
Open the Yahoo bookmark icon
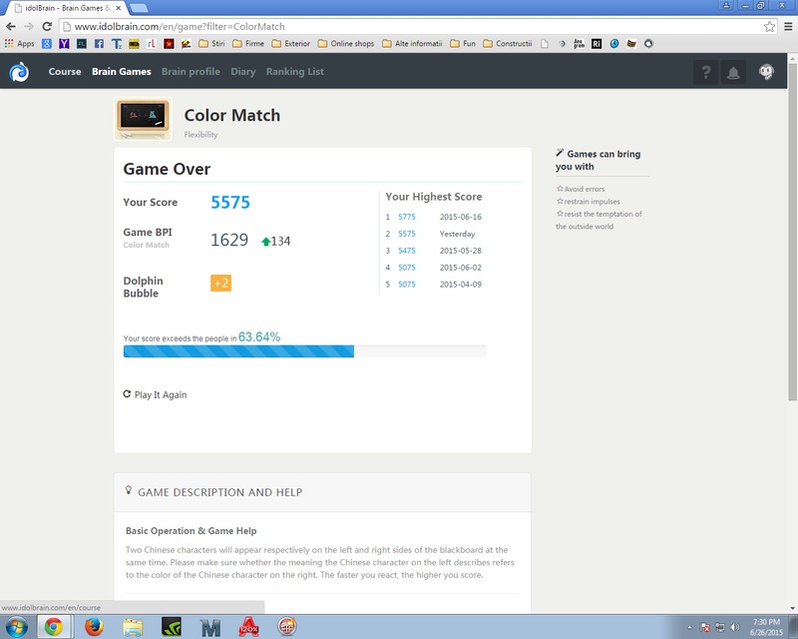(64, 44)
